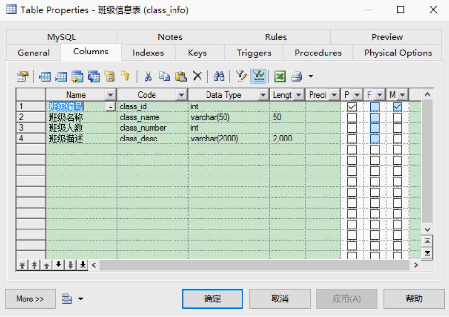Click vertical scrollbar up arrow
Screen dimensions: 449x317
427,94
